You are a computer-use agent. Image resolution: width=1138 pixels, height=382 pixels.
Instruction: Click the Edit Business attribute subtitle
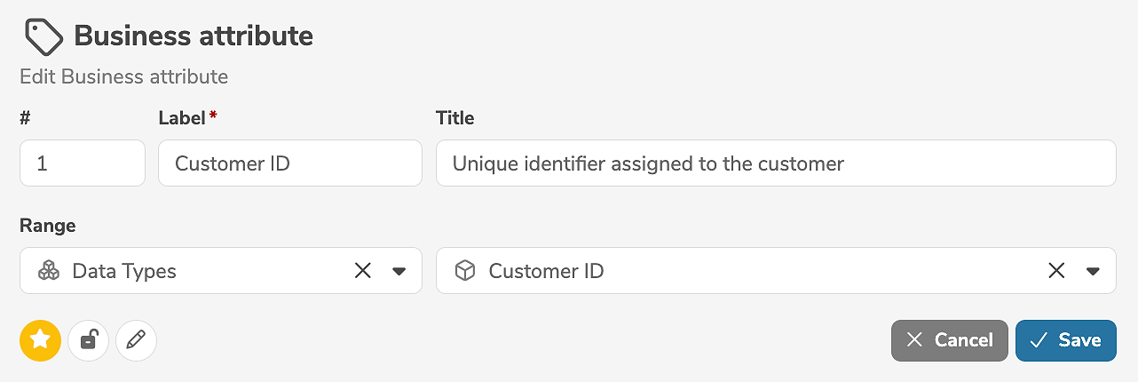coord(123,76)
